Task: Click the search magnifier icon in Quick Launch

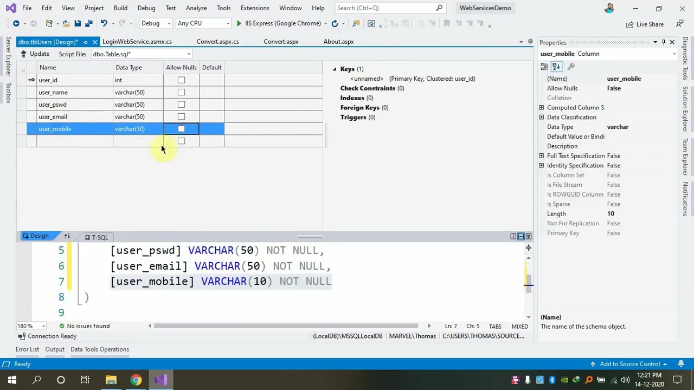Action: [439, 8]
